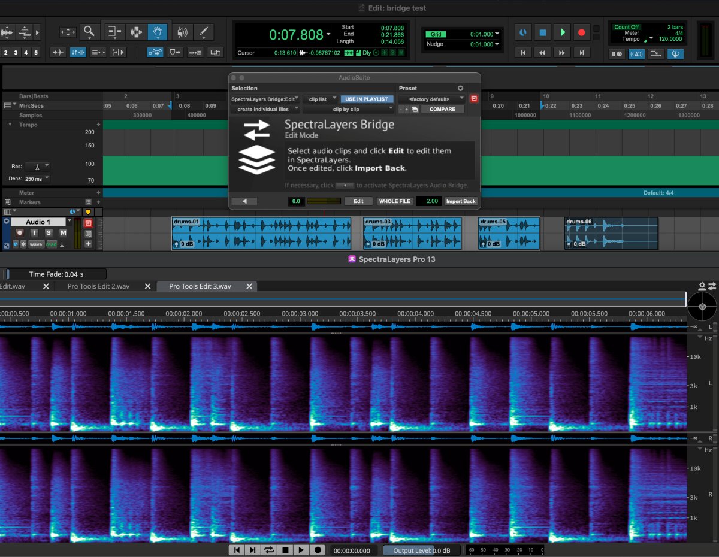Toggle the Wait for Note button

tap(617, 53)
